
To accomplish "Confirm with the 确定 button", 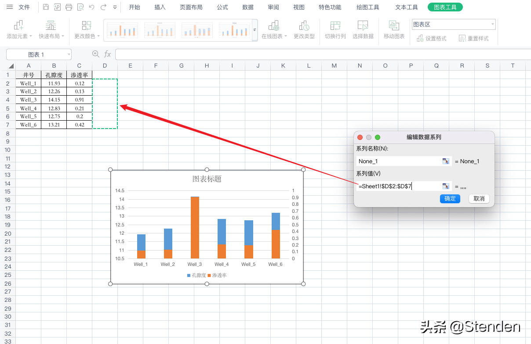I will 450,199.
